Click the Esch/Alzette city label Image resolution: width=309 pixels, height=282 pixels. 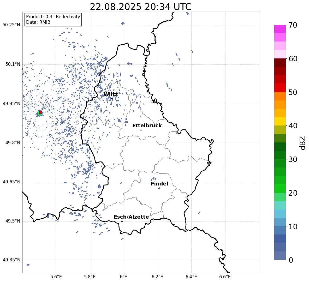[131, 217]
